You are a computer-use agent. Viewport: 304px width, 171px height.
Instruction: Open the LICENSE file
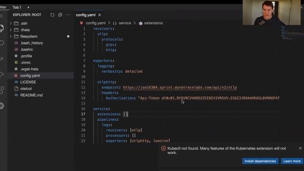pyautogui.click(x=28, y=82)
